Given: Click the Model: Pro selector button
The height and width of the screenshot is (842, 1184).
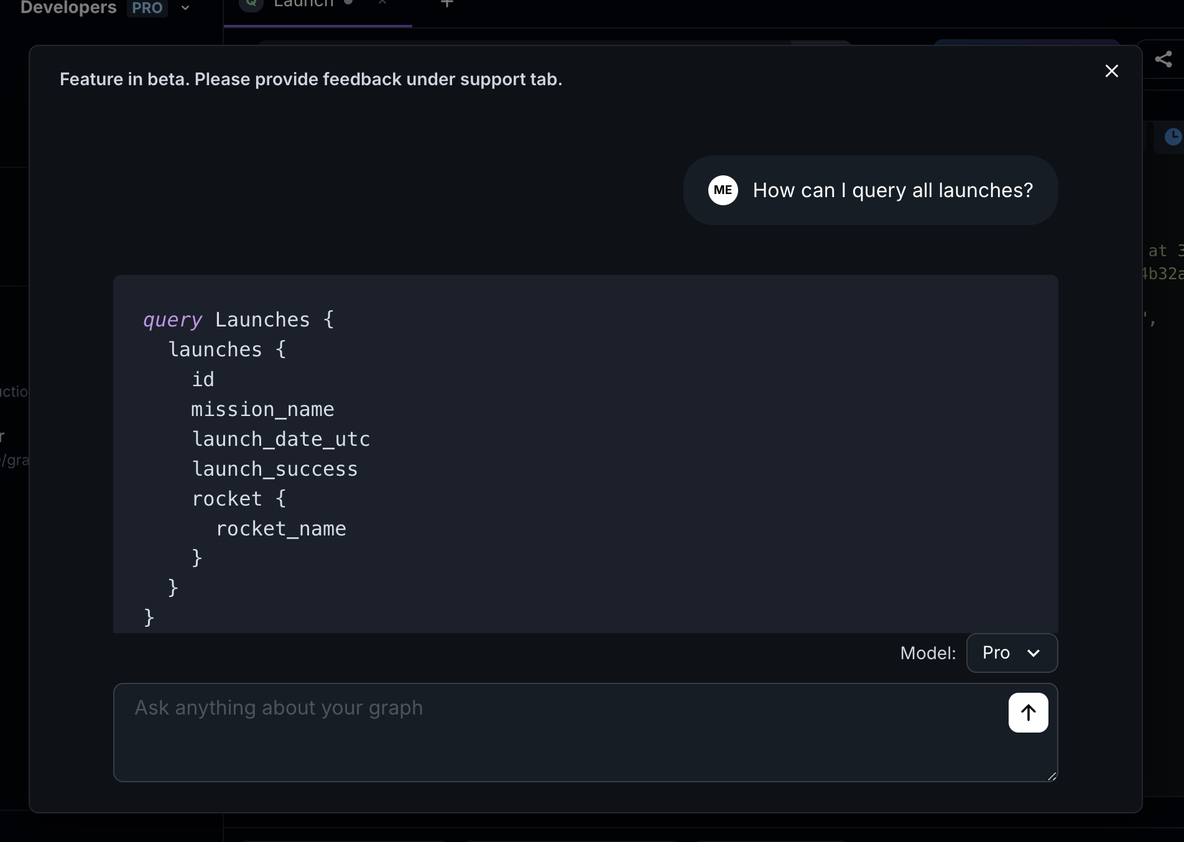Looking at the screenshot, I should tap(1011, 653).
